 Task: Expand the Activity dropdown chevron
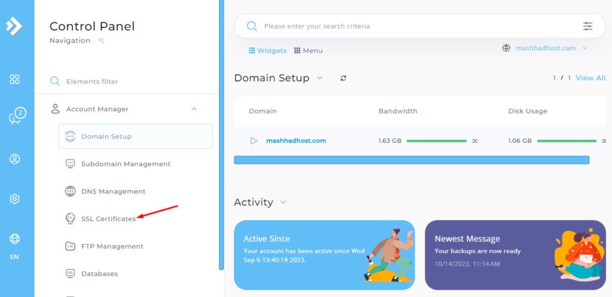(283, 203)
